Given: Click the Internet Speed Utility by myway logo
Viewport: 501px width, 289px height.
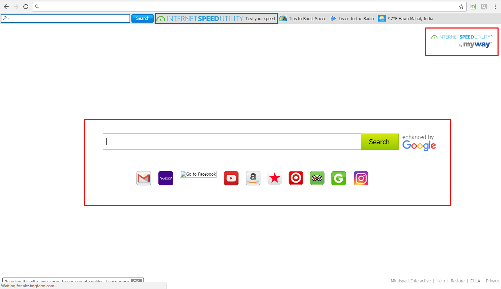Looking at the screenshot, I should [x=461, y=41].
